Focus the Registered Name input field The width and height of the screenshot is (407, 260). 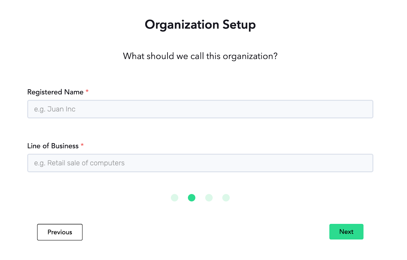point(200,109)
